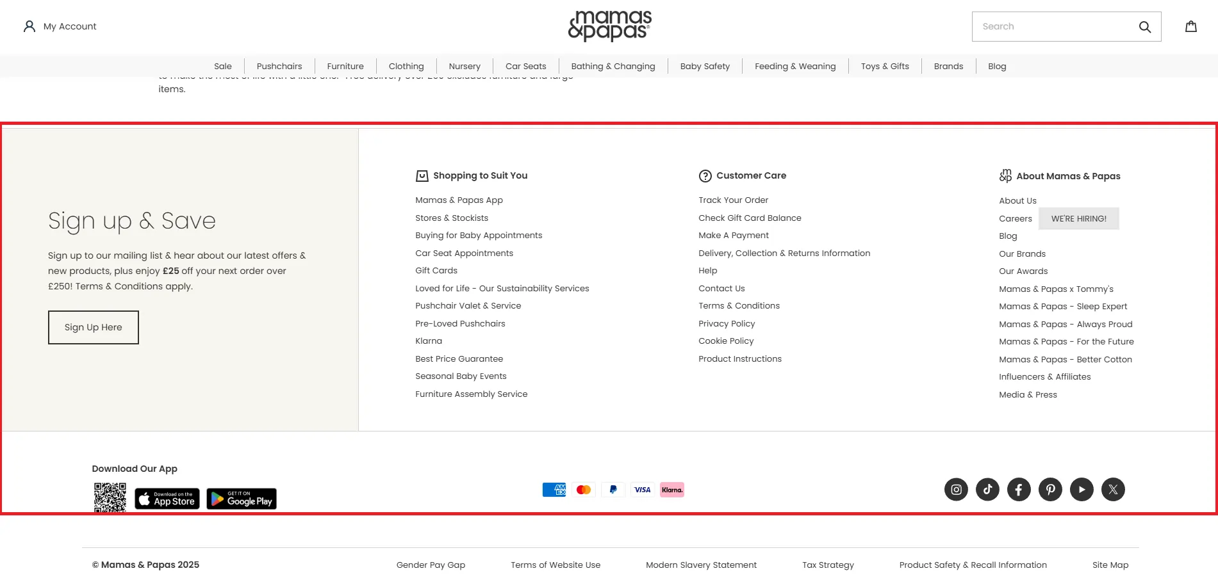Click the app QR code
Screen dimensions: 1218x580
pyautogui.click(x=110, y=497)
